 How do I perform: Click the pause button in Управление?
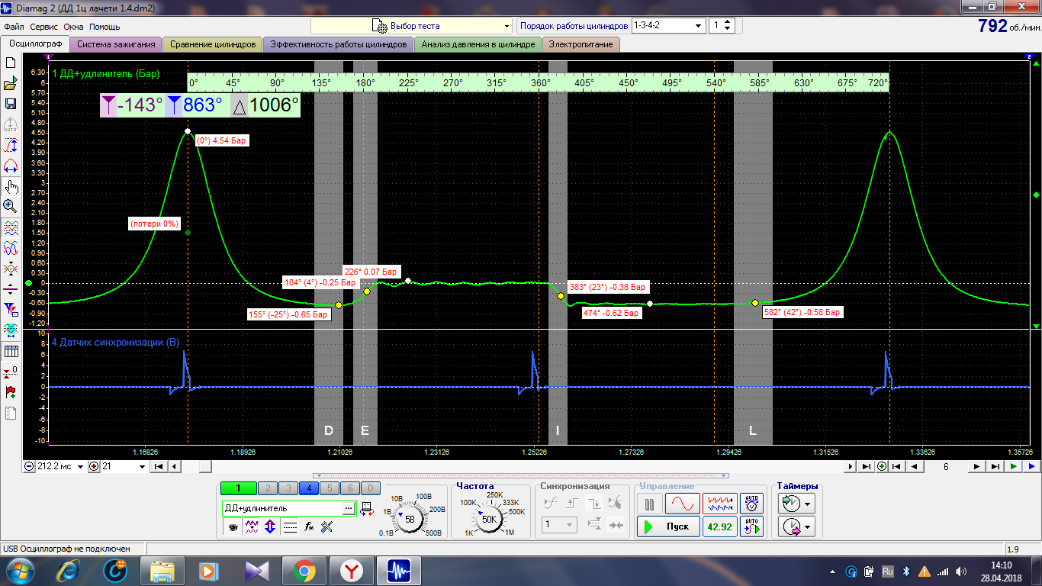click(x=649, y=504)
